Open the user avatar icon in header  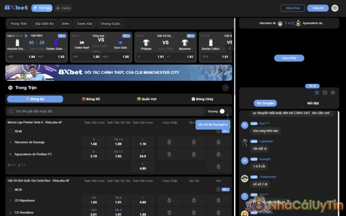[335, 8]
